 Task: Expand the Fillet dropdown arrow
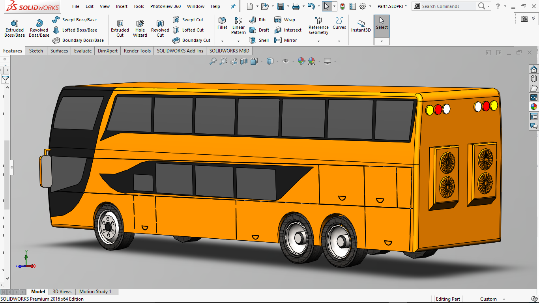tap(222, 41)
